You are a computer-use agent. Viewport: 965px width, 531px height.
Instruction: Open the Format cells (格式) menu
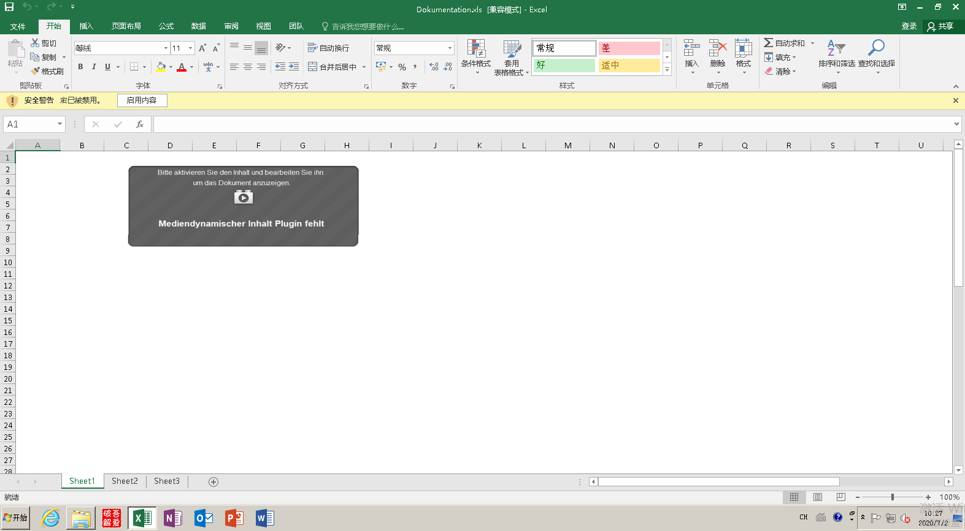tap(744, 56)
